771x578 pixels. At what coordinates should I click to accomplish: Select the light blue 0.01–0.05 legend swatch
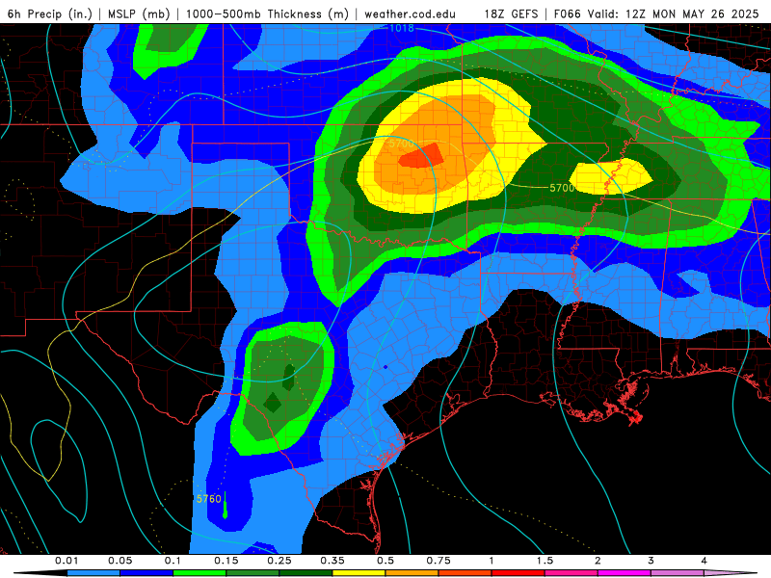click(93, 572)
